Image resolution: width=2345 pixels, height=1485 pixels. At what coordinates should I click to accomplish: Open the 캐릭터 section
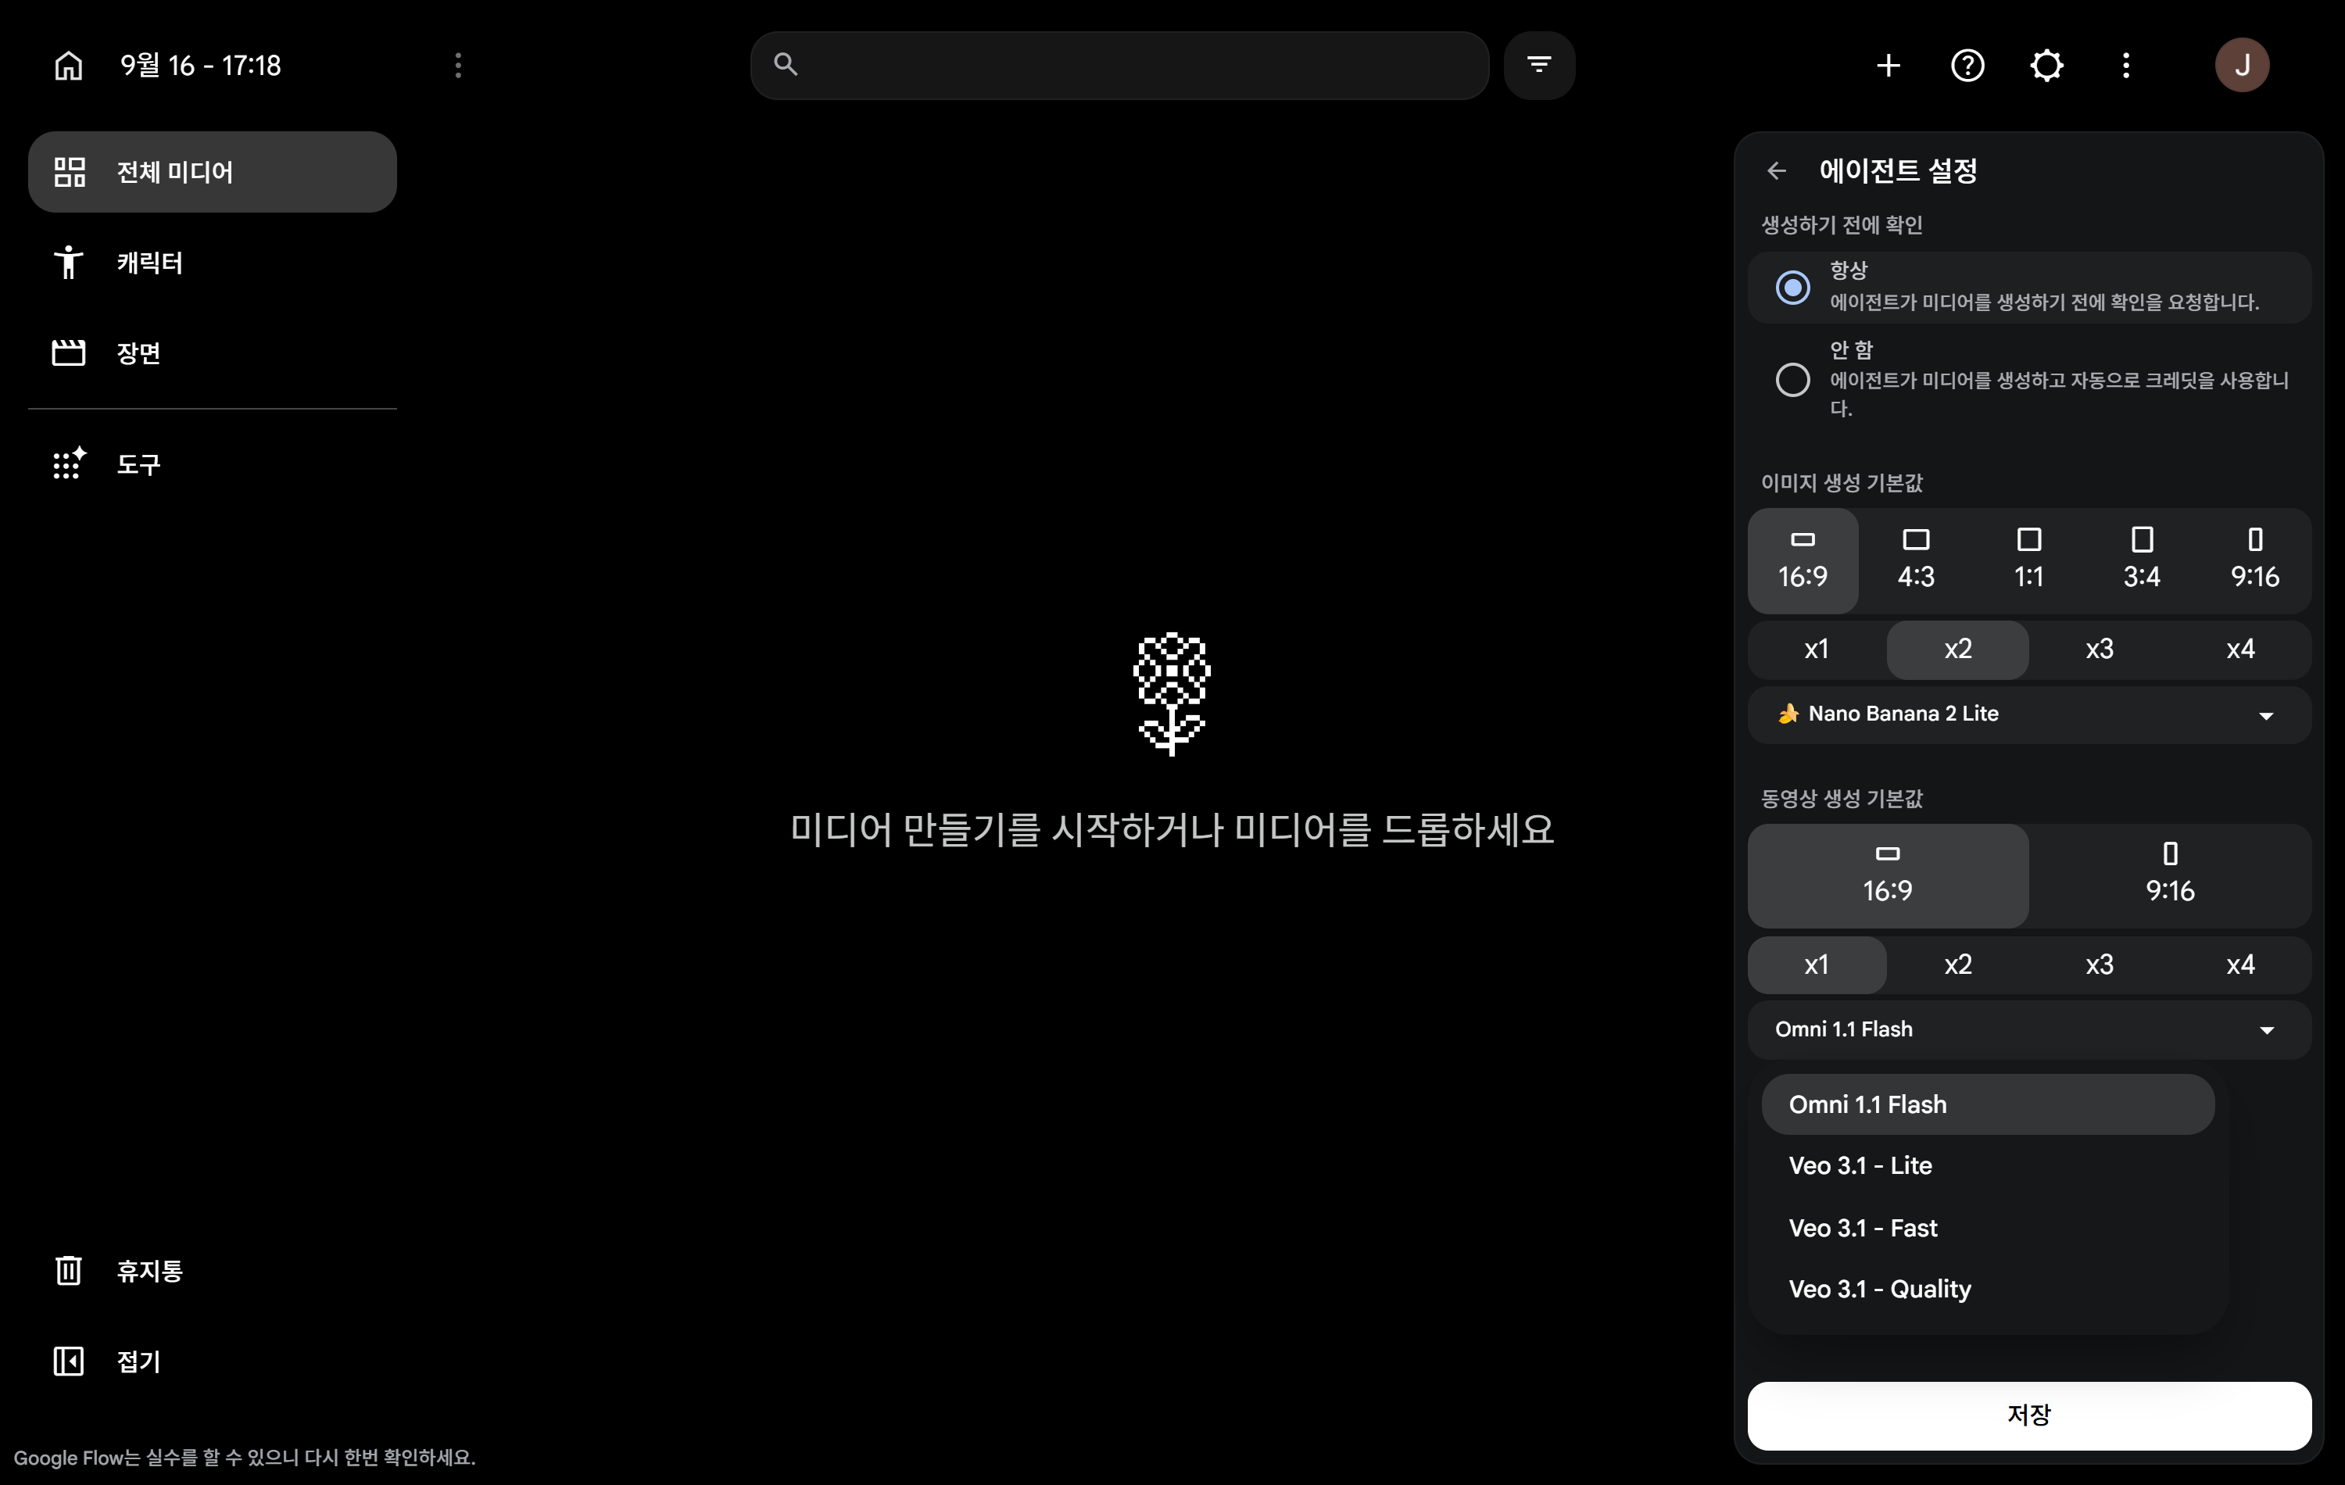213,262
